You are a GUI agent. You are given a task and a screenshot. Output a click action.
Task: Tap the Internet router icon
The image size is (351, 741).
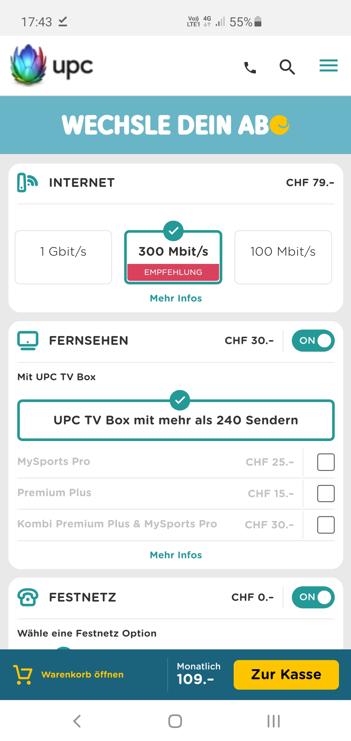coord(28,183)
